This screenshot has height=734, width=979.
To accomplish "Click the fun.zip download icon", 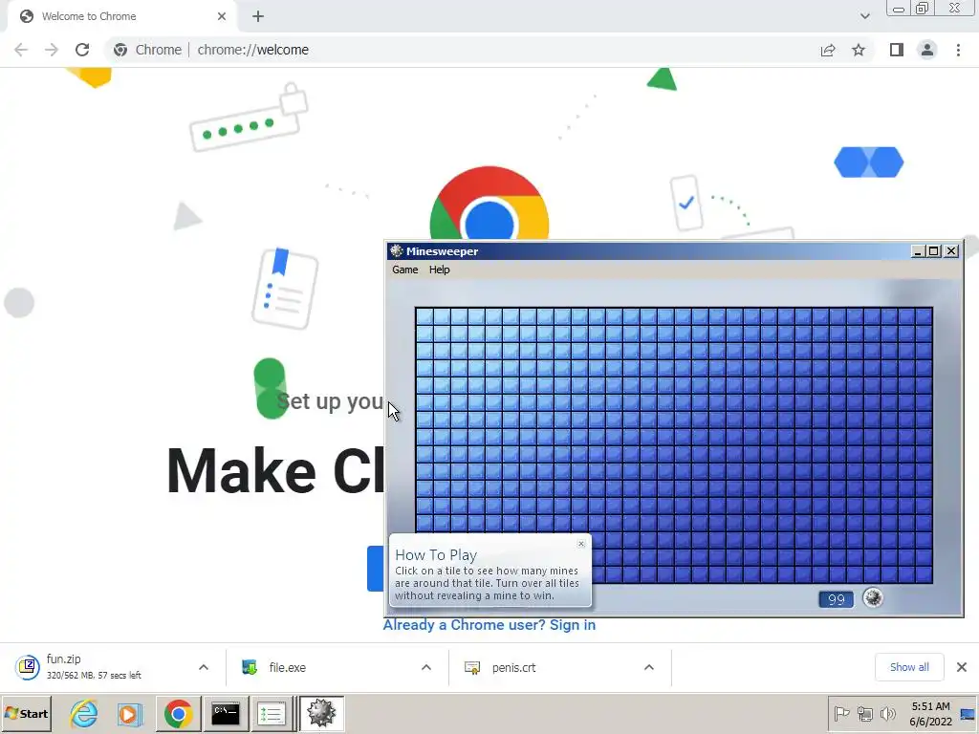I will [x=28, y=667].
